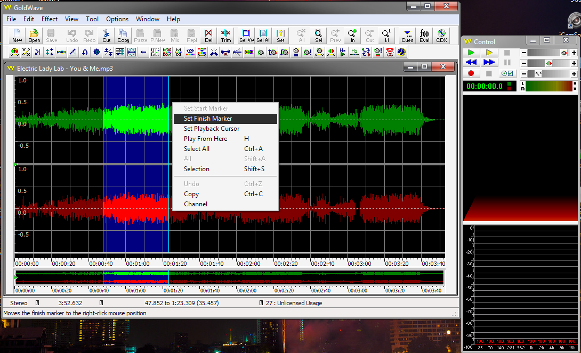This screenshot has width=581, height=353.
Task: Zoom In using the In icon
Action: coord(352,36)
